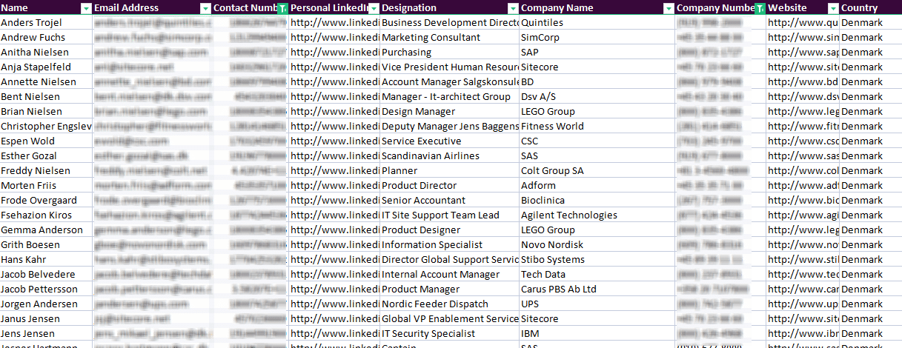Viewport: 902px width, 348px height.
Task: Select the Marketing Consultant designation cell
Action: tap(450, 38)
